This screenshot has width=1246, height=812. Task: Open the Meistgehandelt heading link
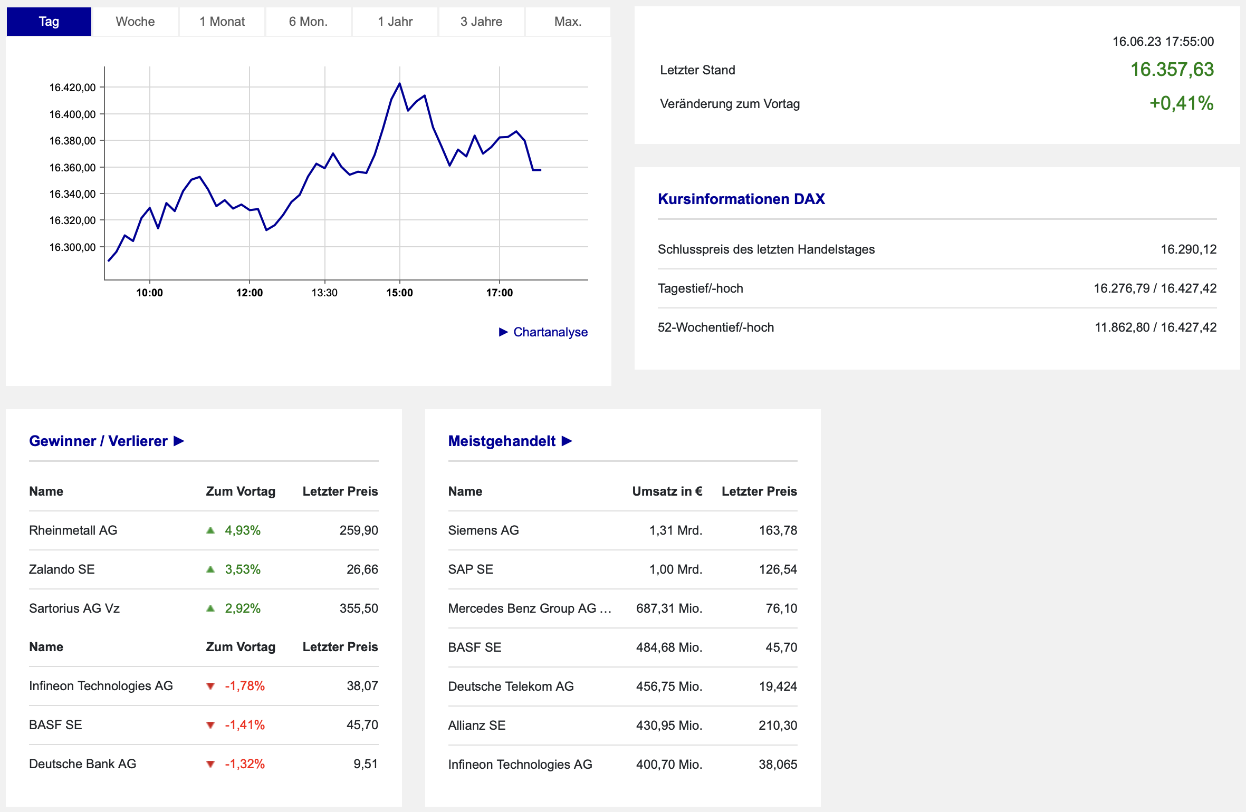tap(502, 441)
